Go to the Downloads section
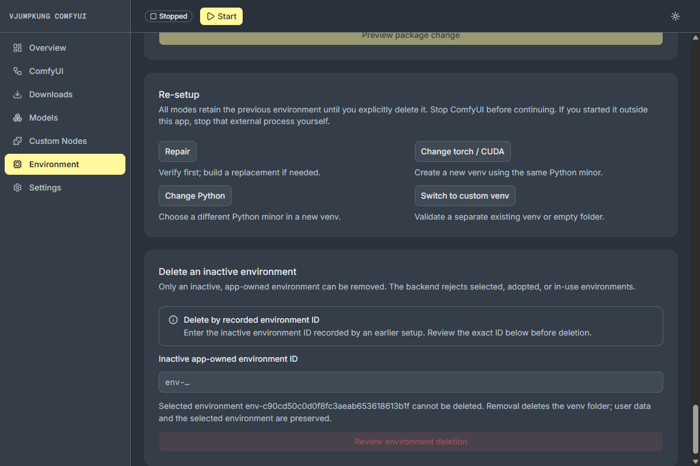This screenshot has height=466, width=700. point(65,94)
